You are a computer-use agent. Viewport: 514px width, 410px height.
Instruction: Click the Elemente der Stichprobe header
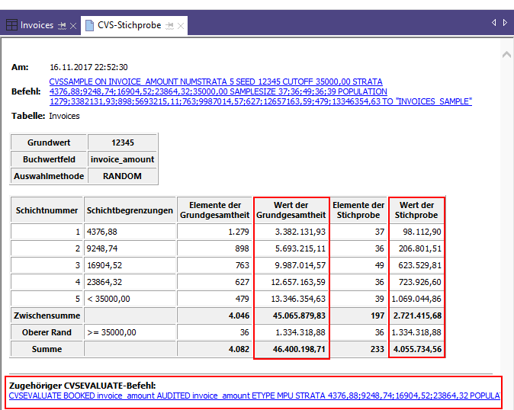(358, 210)
